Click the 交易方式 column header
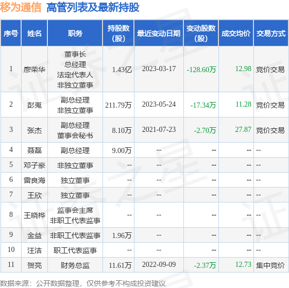289x288 pixels. tap(271, 33)
